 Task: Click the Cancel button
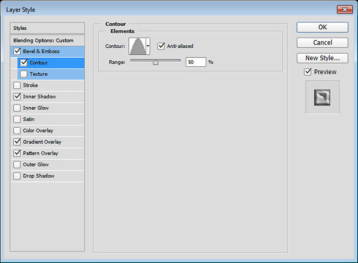322,43
